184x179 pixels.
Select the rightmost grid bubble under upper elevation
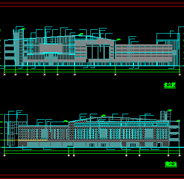point(179,75)
